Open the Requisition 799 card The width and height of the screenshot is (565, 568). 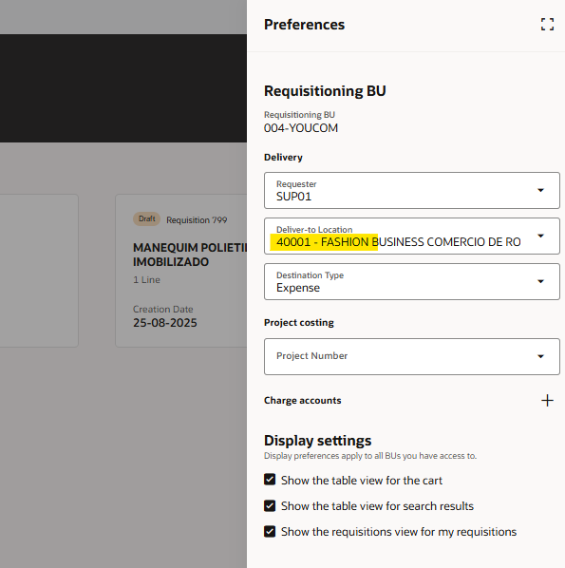(x=181, y=271)
